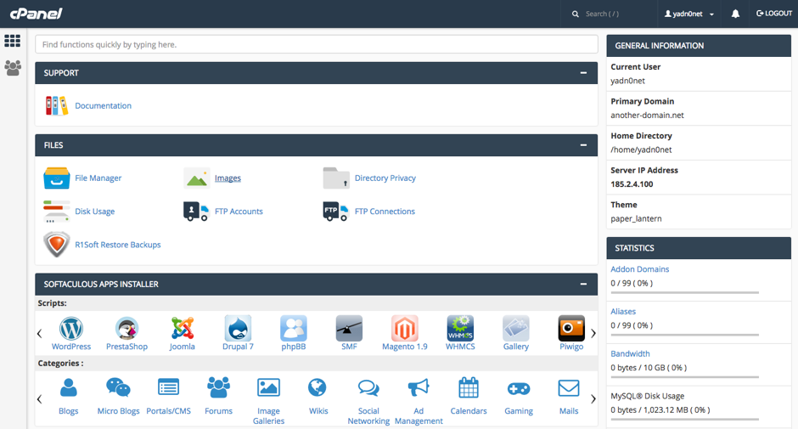Click the MySQL Disk Usage progress bar
Screen dimensions: 798x429
coord(684,420)
